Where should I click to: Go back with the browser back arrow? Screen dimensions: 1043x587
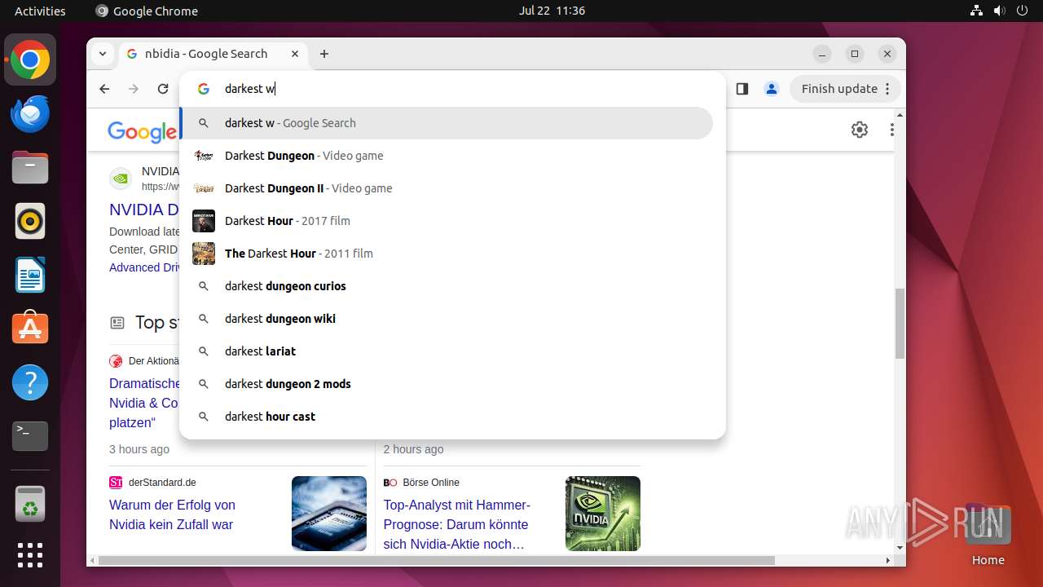click(x=104, y=89)
